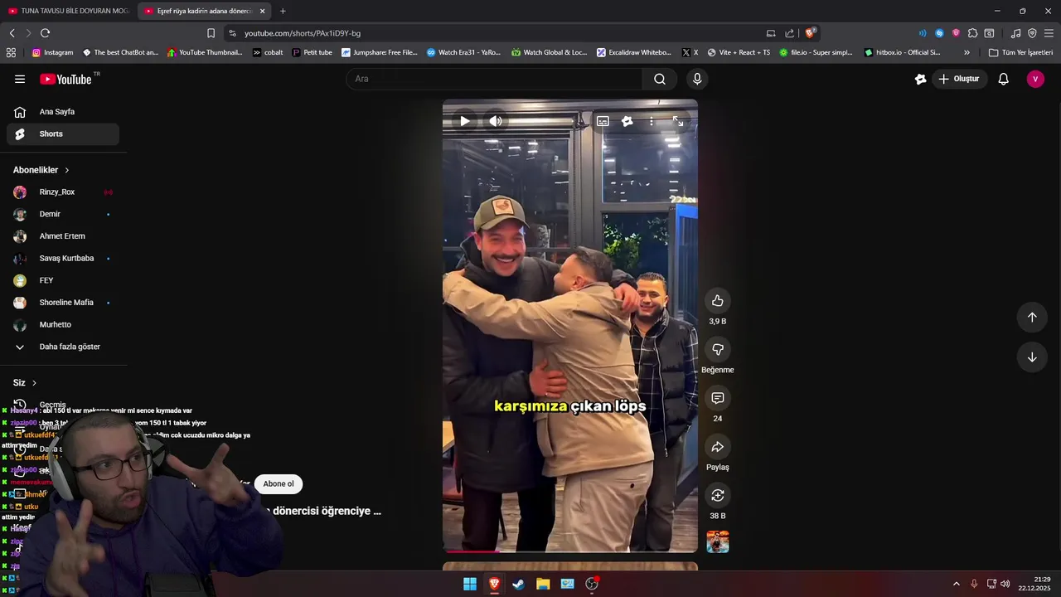Click the Oluştur create button
Viewport: 1061px width, 597px height.
click(x=958, y=79)
